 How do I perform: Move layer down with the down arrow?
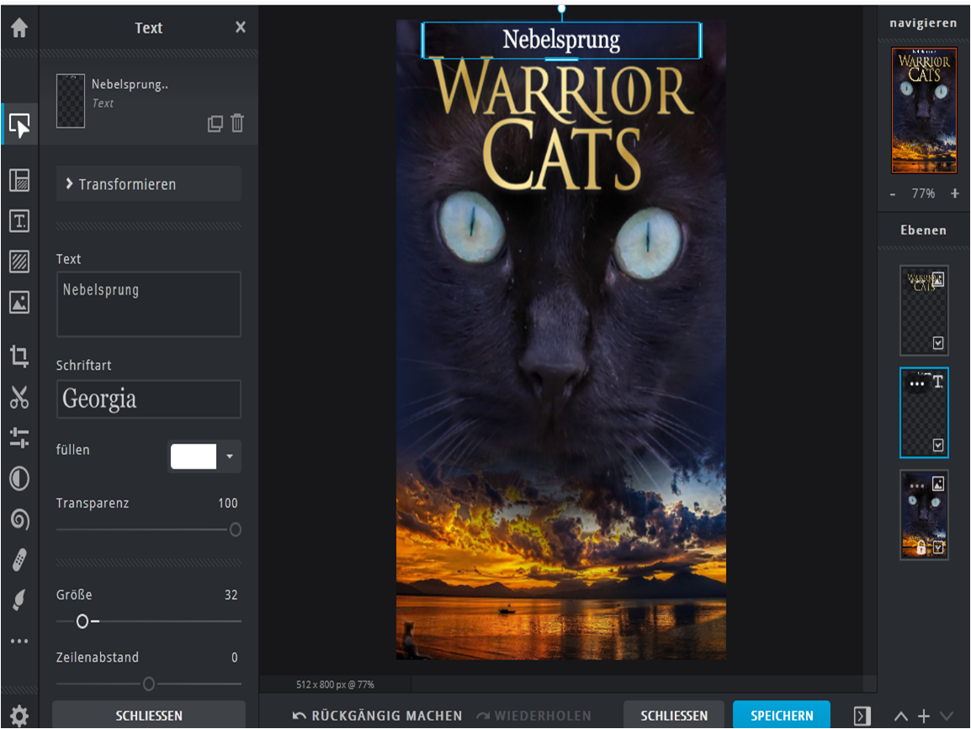pyautogui.click(x=947, y=716)
